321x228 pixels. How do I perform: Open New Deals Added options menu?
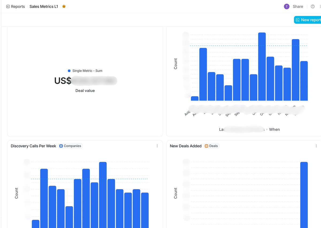tap(316, 146)
